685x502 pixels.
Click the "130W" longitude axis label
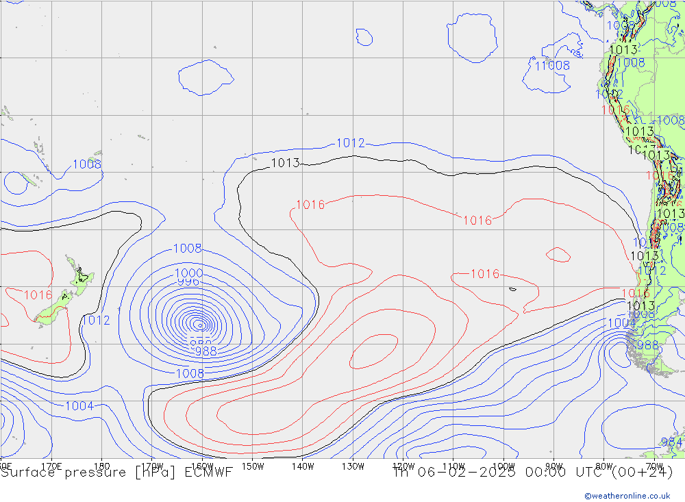(353, 466)
